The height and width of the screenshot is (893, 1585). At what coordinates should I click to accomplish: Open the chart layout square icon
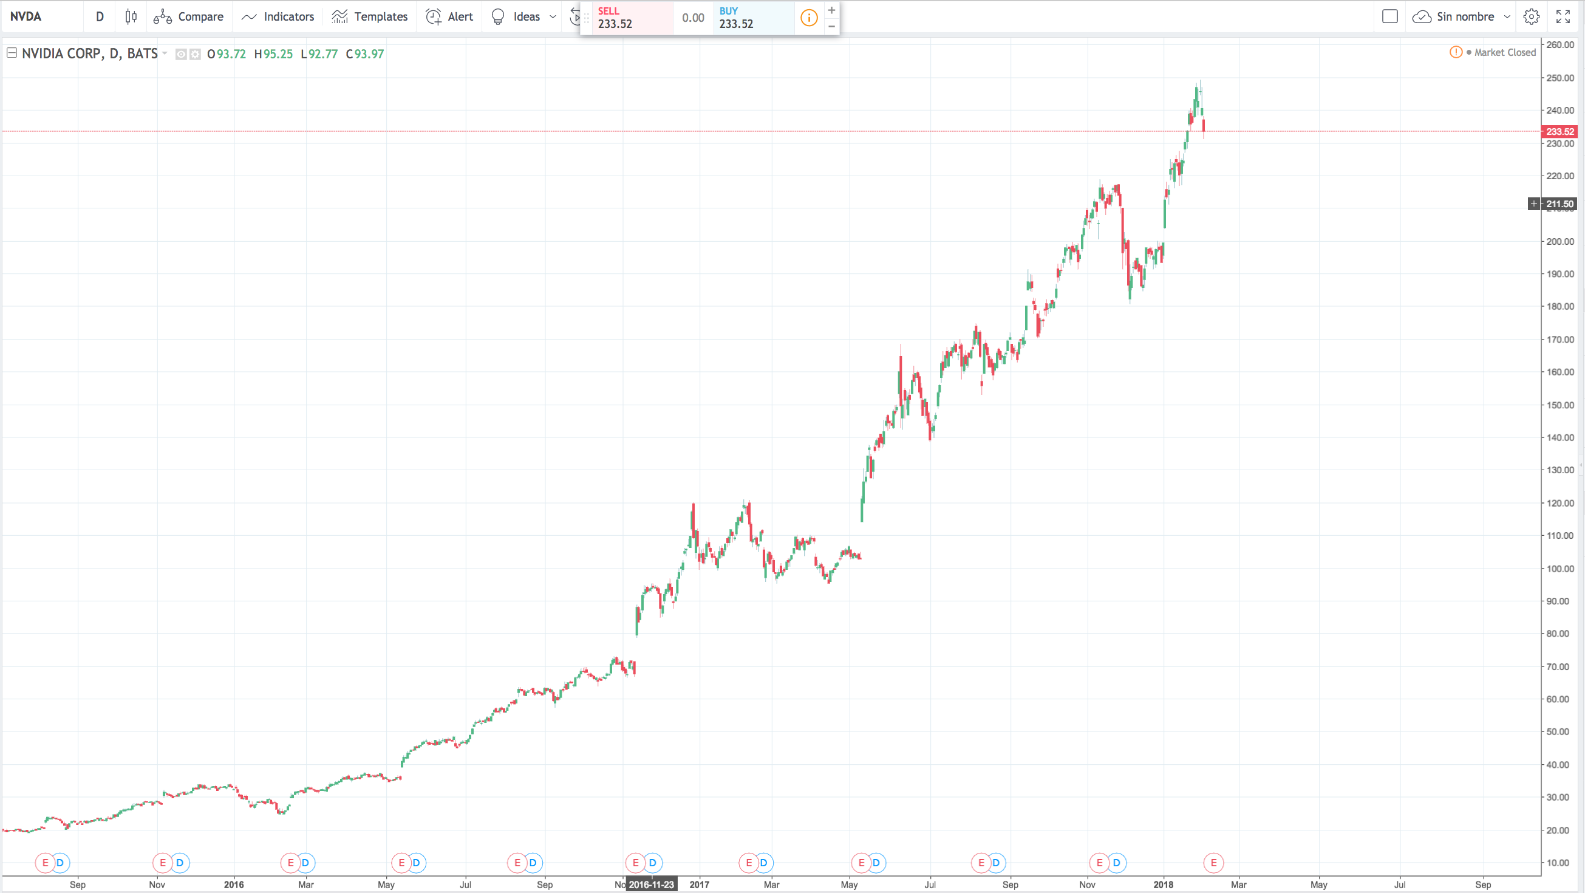[1389, 16]
